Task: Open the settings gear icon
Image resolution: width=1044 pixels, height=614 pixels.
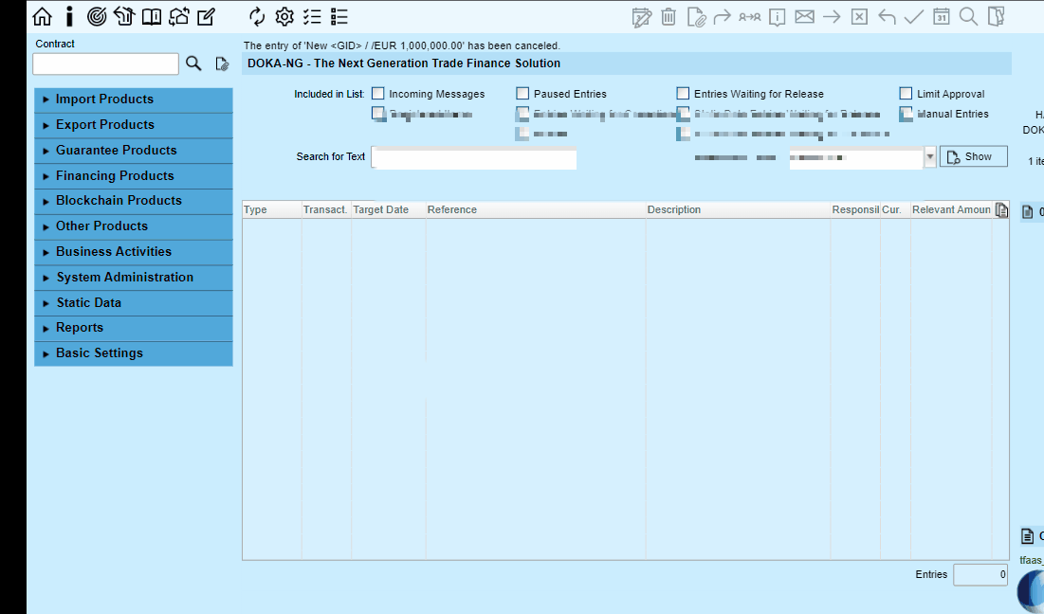Action: click(284, 17)
